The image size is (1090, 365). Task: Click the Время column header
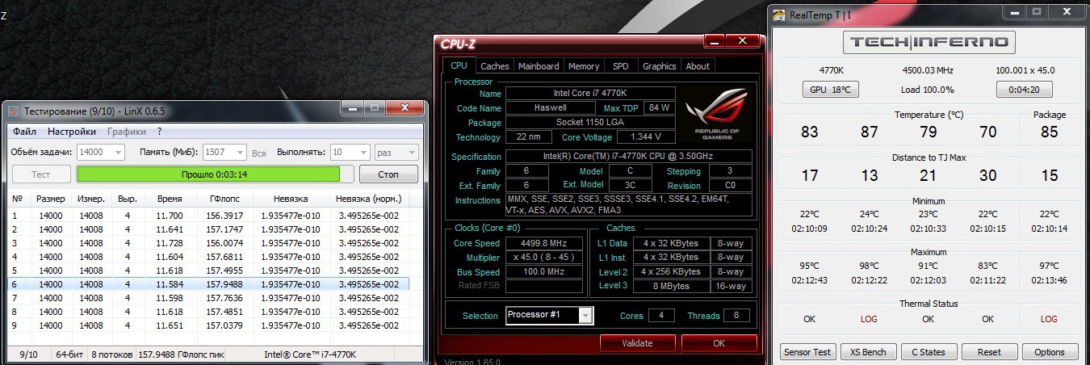pos(170,199)
